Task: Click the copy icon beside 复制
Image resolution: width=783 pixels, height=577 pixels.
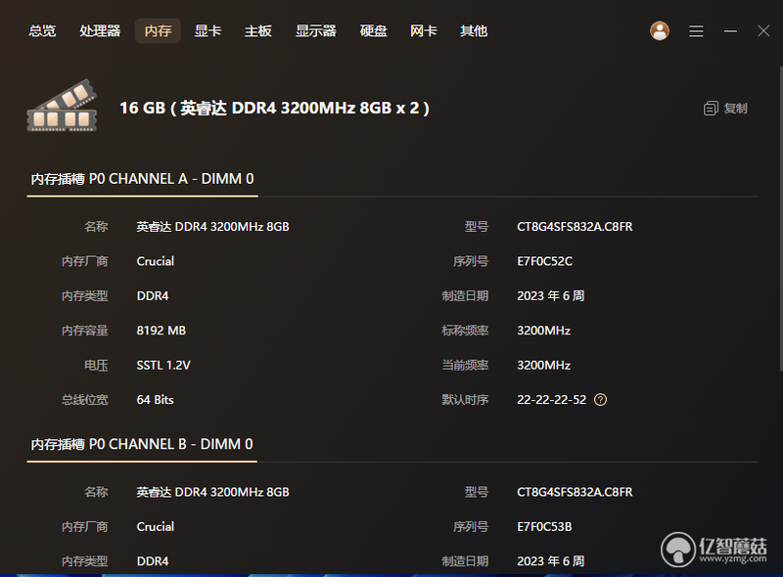Action: coord(711,109)
